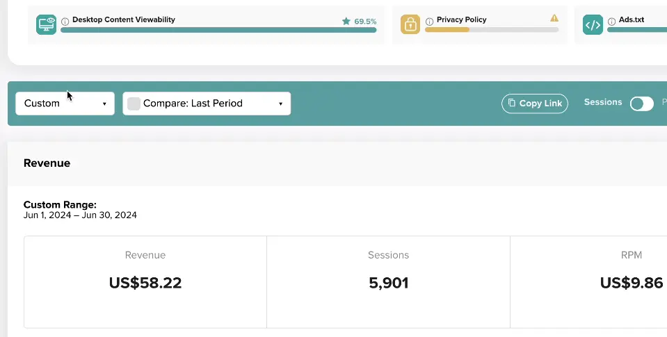Open the Custom date range dropdown
Viewport: 667px width, 337px height.
click(65, 104)
